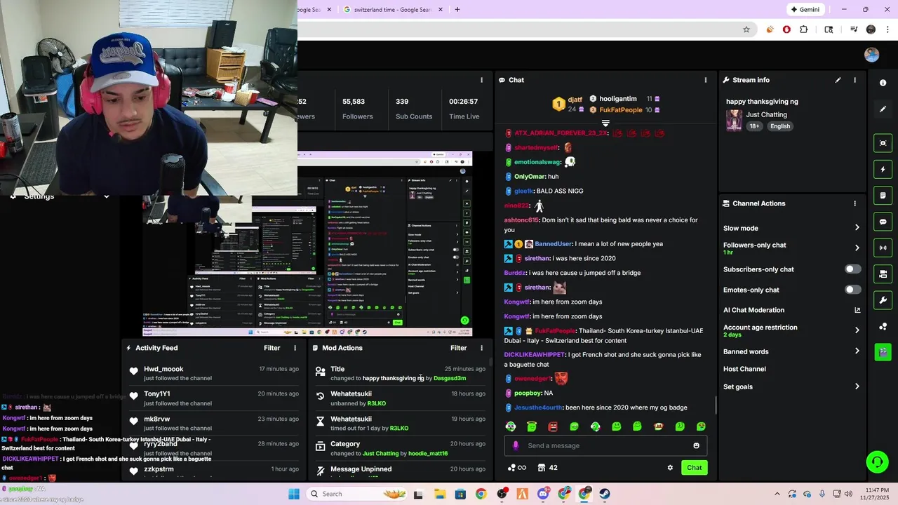Click the user profile avatar in header
This screenshot has width=898, height=505.
pos(872,55)
